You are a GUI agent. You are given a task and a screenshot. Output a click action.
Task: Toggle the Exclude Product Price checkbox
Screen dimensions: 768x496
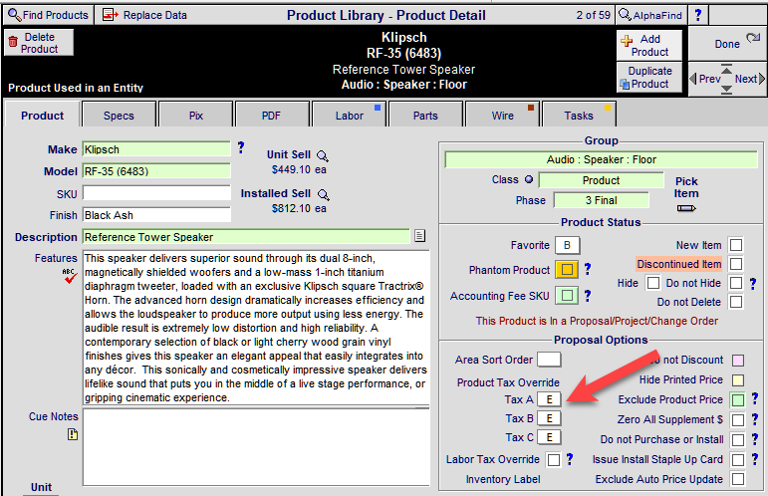(738, 399)
